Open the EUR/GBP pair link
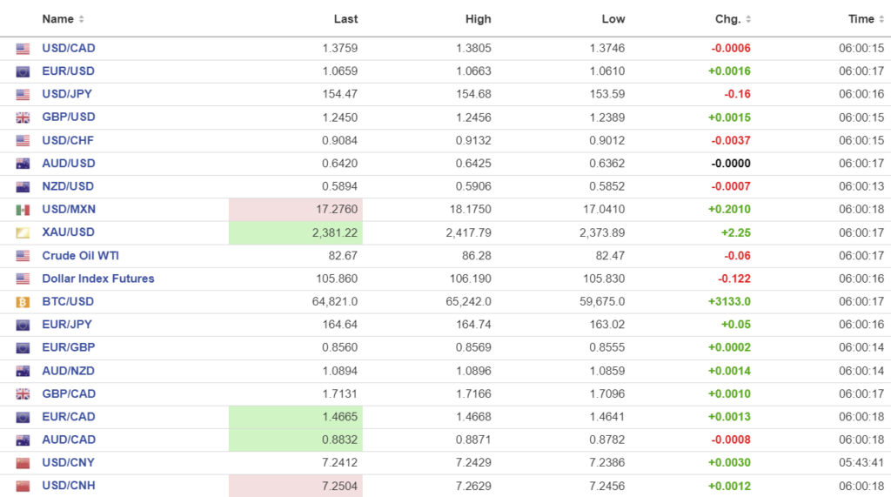Image resolution: width=891 pixels, height=497 pixels. (x=68, y=347)
